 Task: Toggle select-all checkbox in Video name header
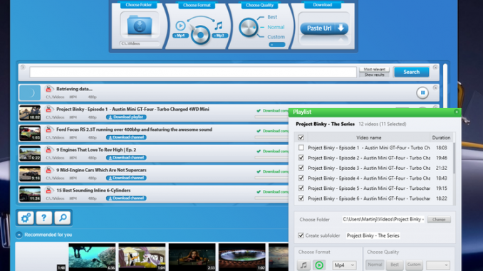301,137
